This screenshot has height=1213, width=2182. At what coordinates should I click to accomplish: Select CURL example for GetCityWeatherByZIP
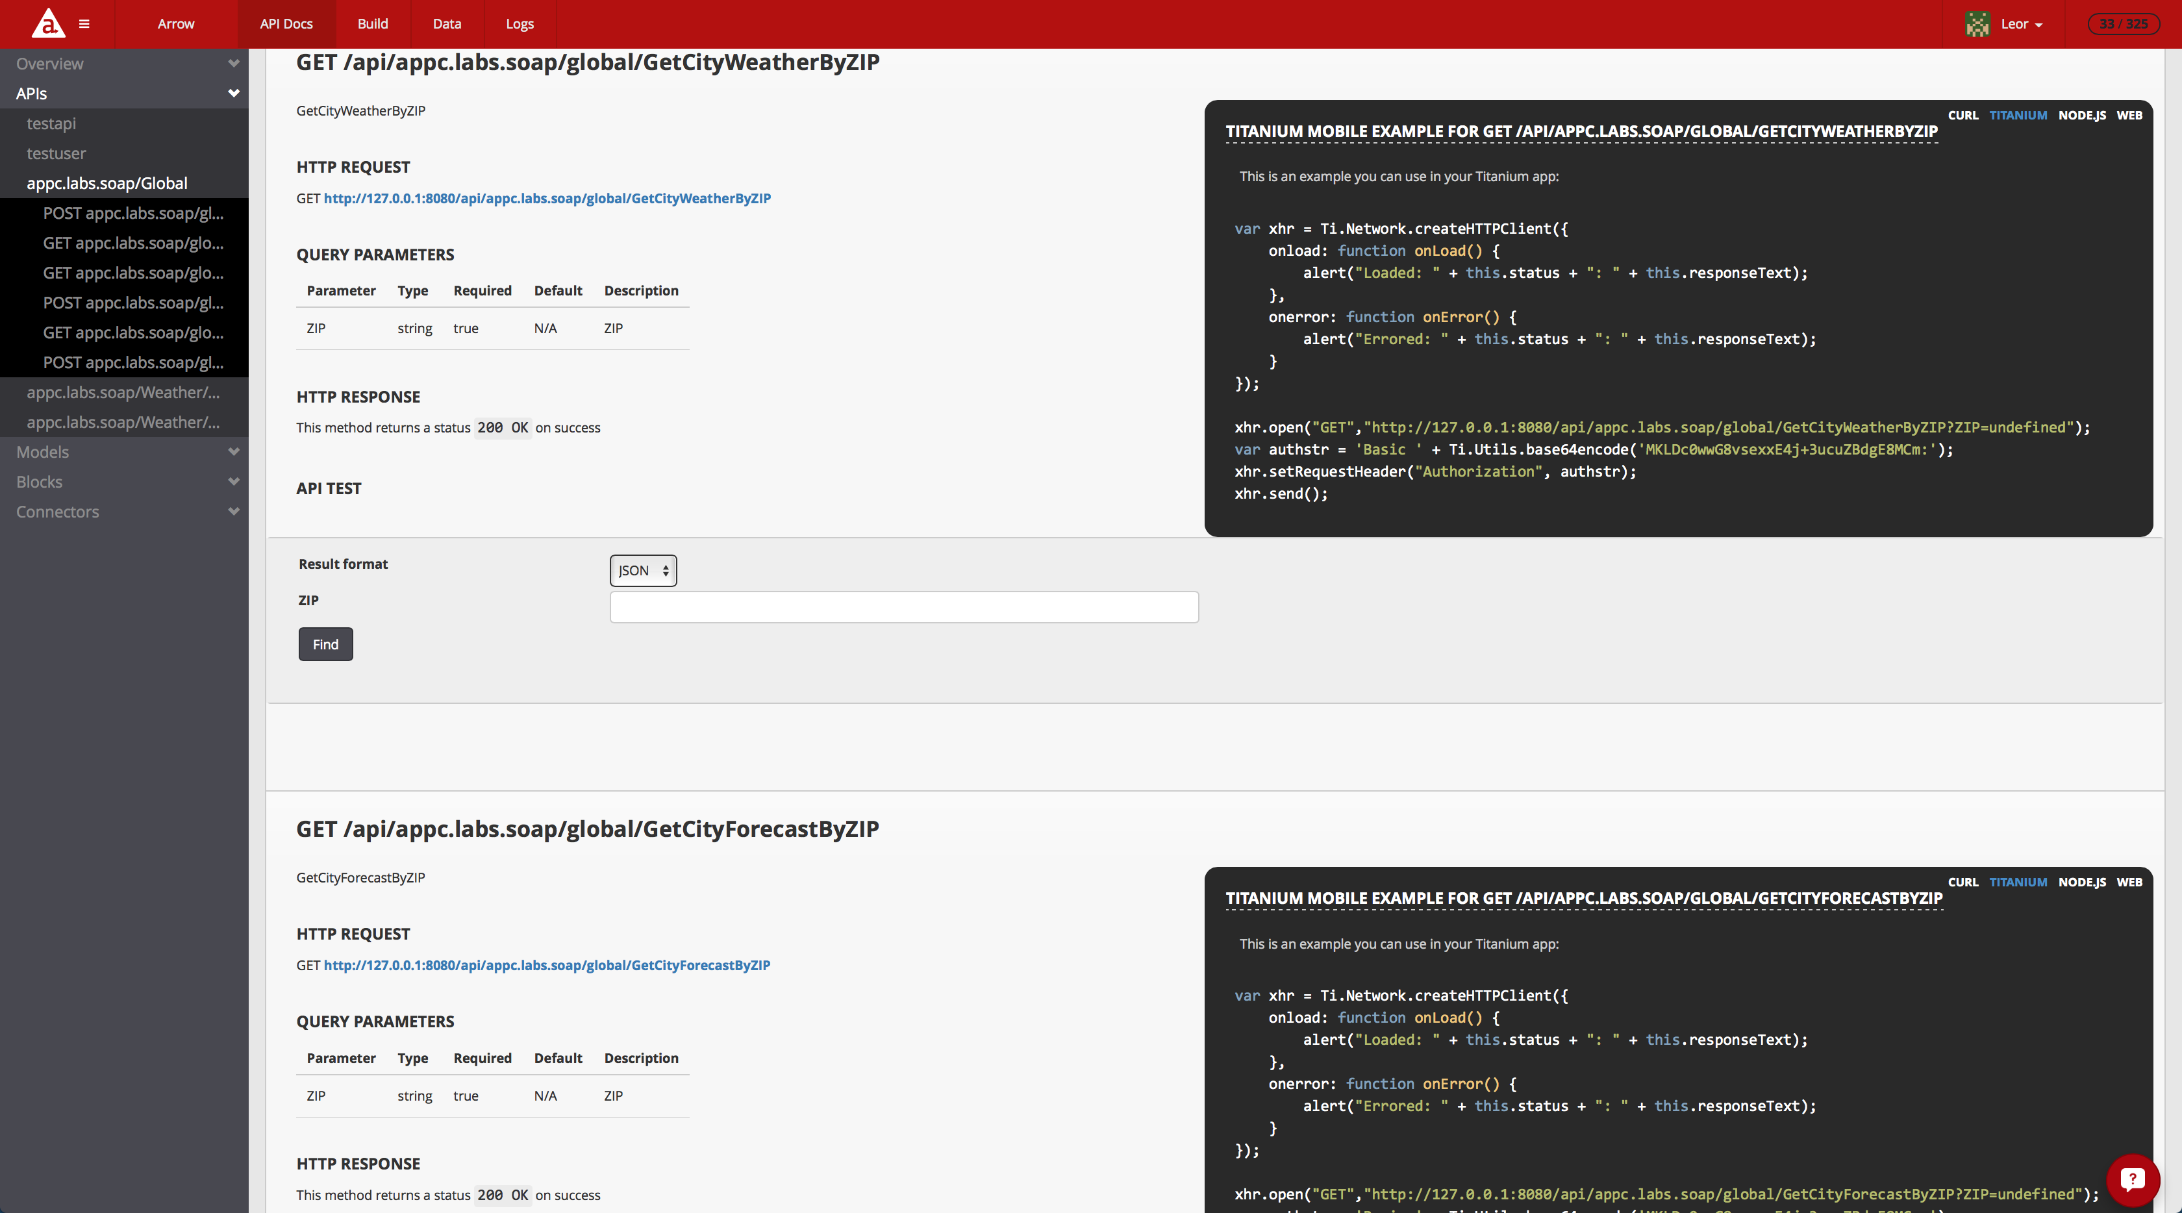pos(1963,115)
